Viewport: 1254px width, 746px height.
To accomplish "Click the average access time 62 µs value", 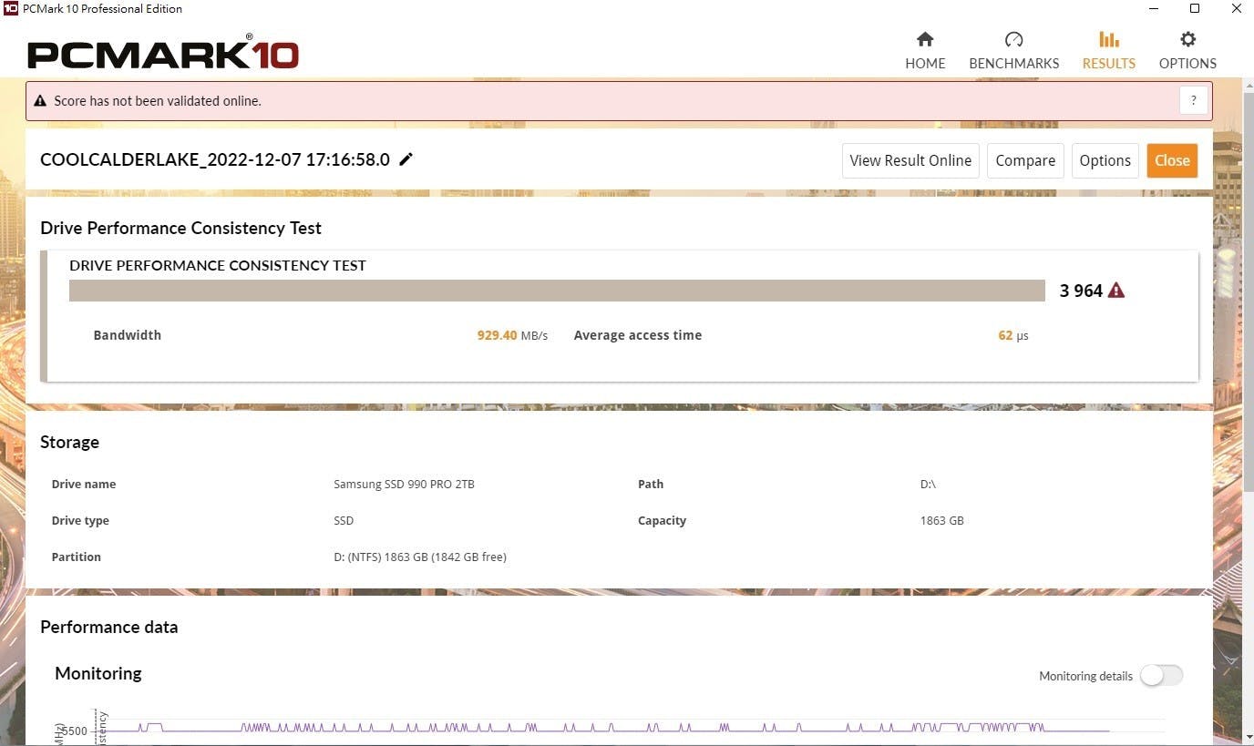I will click(1013, 335).
